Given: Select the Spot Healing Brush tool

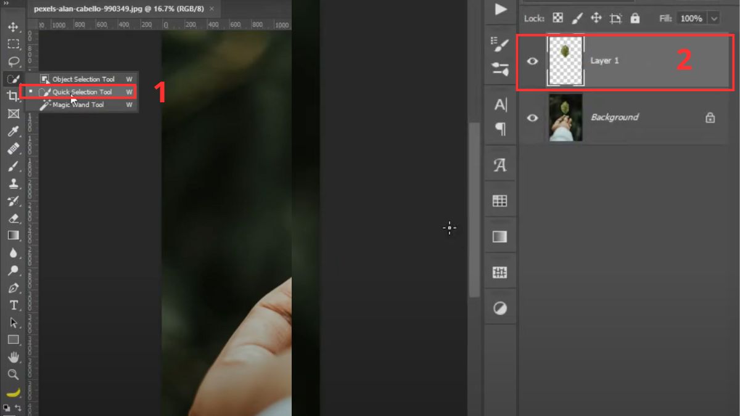Looking at the screenshot, I should (13, 149).
